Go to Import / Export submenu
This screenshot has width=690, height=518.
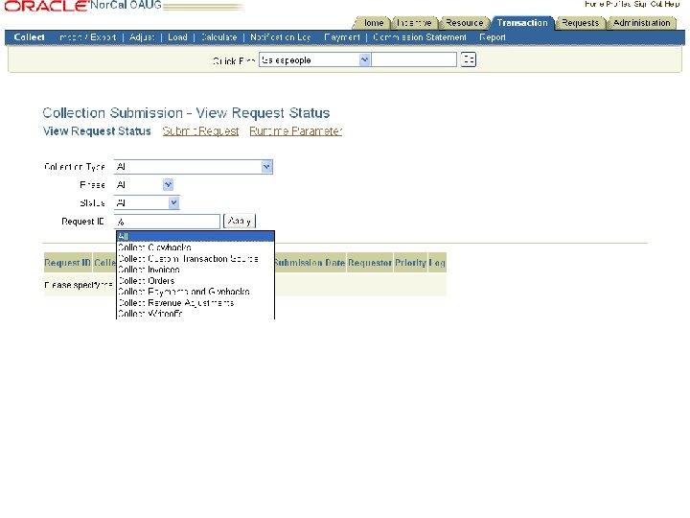(87, 37)
